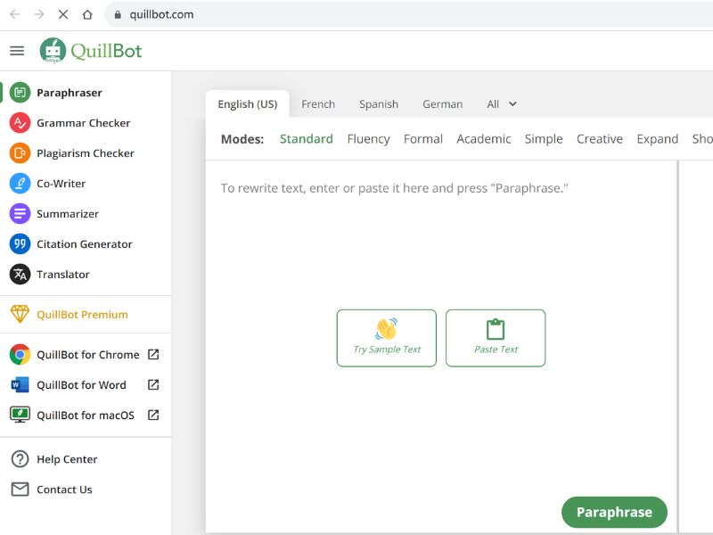Open the Contact Us link text
Viewport: 713px width, 535px height.
64,490
